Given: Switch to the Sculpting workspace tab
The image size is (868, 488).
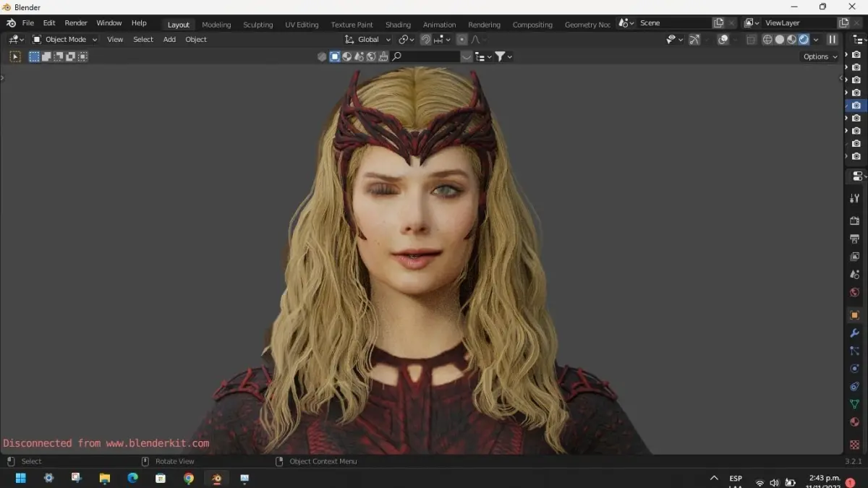Looking at the screenshot, I should click(x=258, y=25).
